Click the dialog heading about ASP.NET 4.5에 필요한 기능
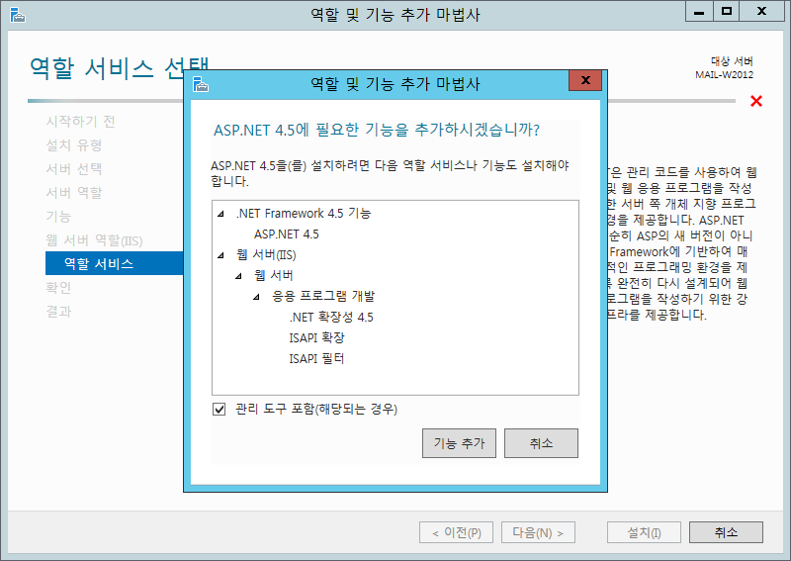 point(377,130)
